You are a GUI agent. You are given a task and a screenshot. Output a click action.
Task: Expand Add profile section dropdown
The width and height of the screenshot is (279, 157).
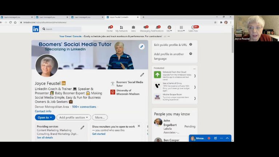coord(74,117)
